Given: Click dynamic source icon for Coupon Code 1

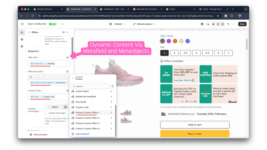Looking at the screenshot, I should click(x=67, y=91).
